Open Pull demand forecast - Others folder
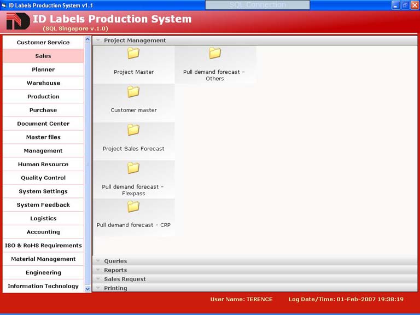 (x=215, y=54)
